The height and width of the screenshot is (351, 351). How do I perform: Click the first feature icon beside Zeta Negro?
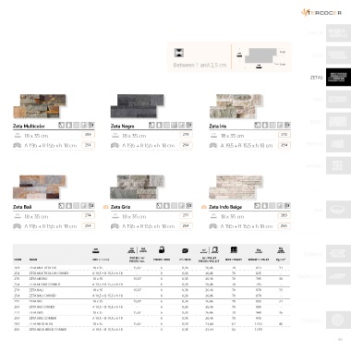[x=151, y=125]
